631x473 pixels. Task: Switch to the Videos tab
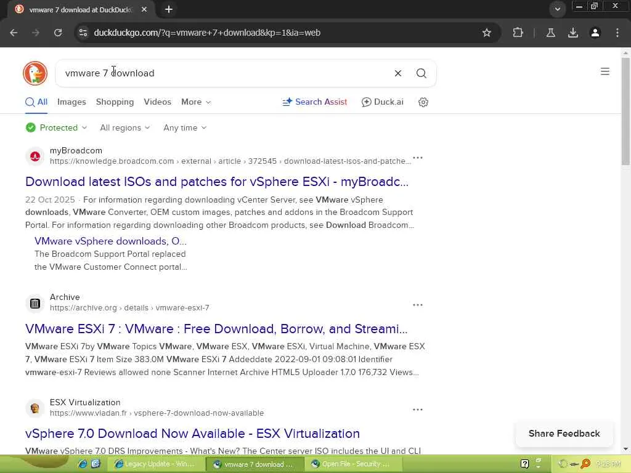tap(157, 102)
